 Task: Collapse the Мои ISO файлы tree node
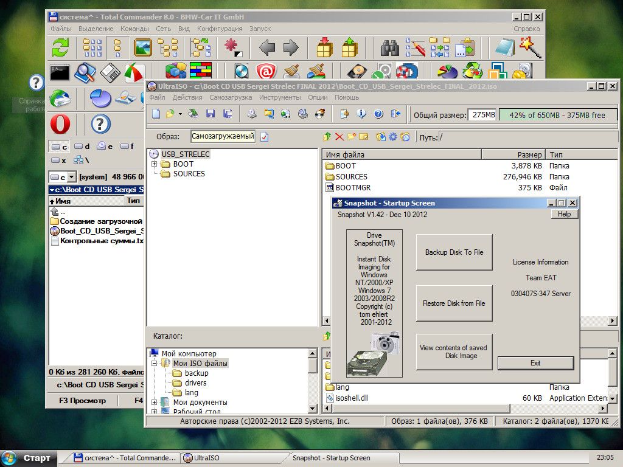[155, 364]
